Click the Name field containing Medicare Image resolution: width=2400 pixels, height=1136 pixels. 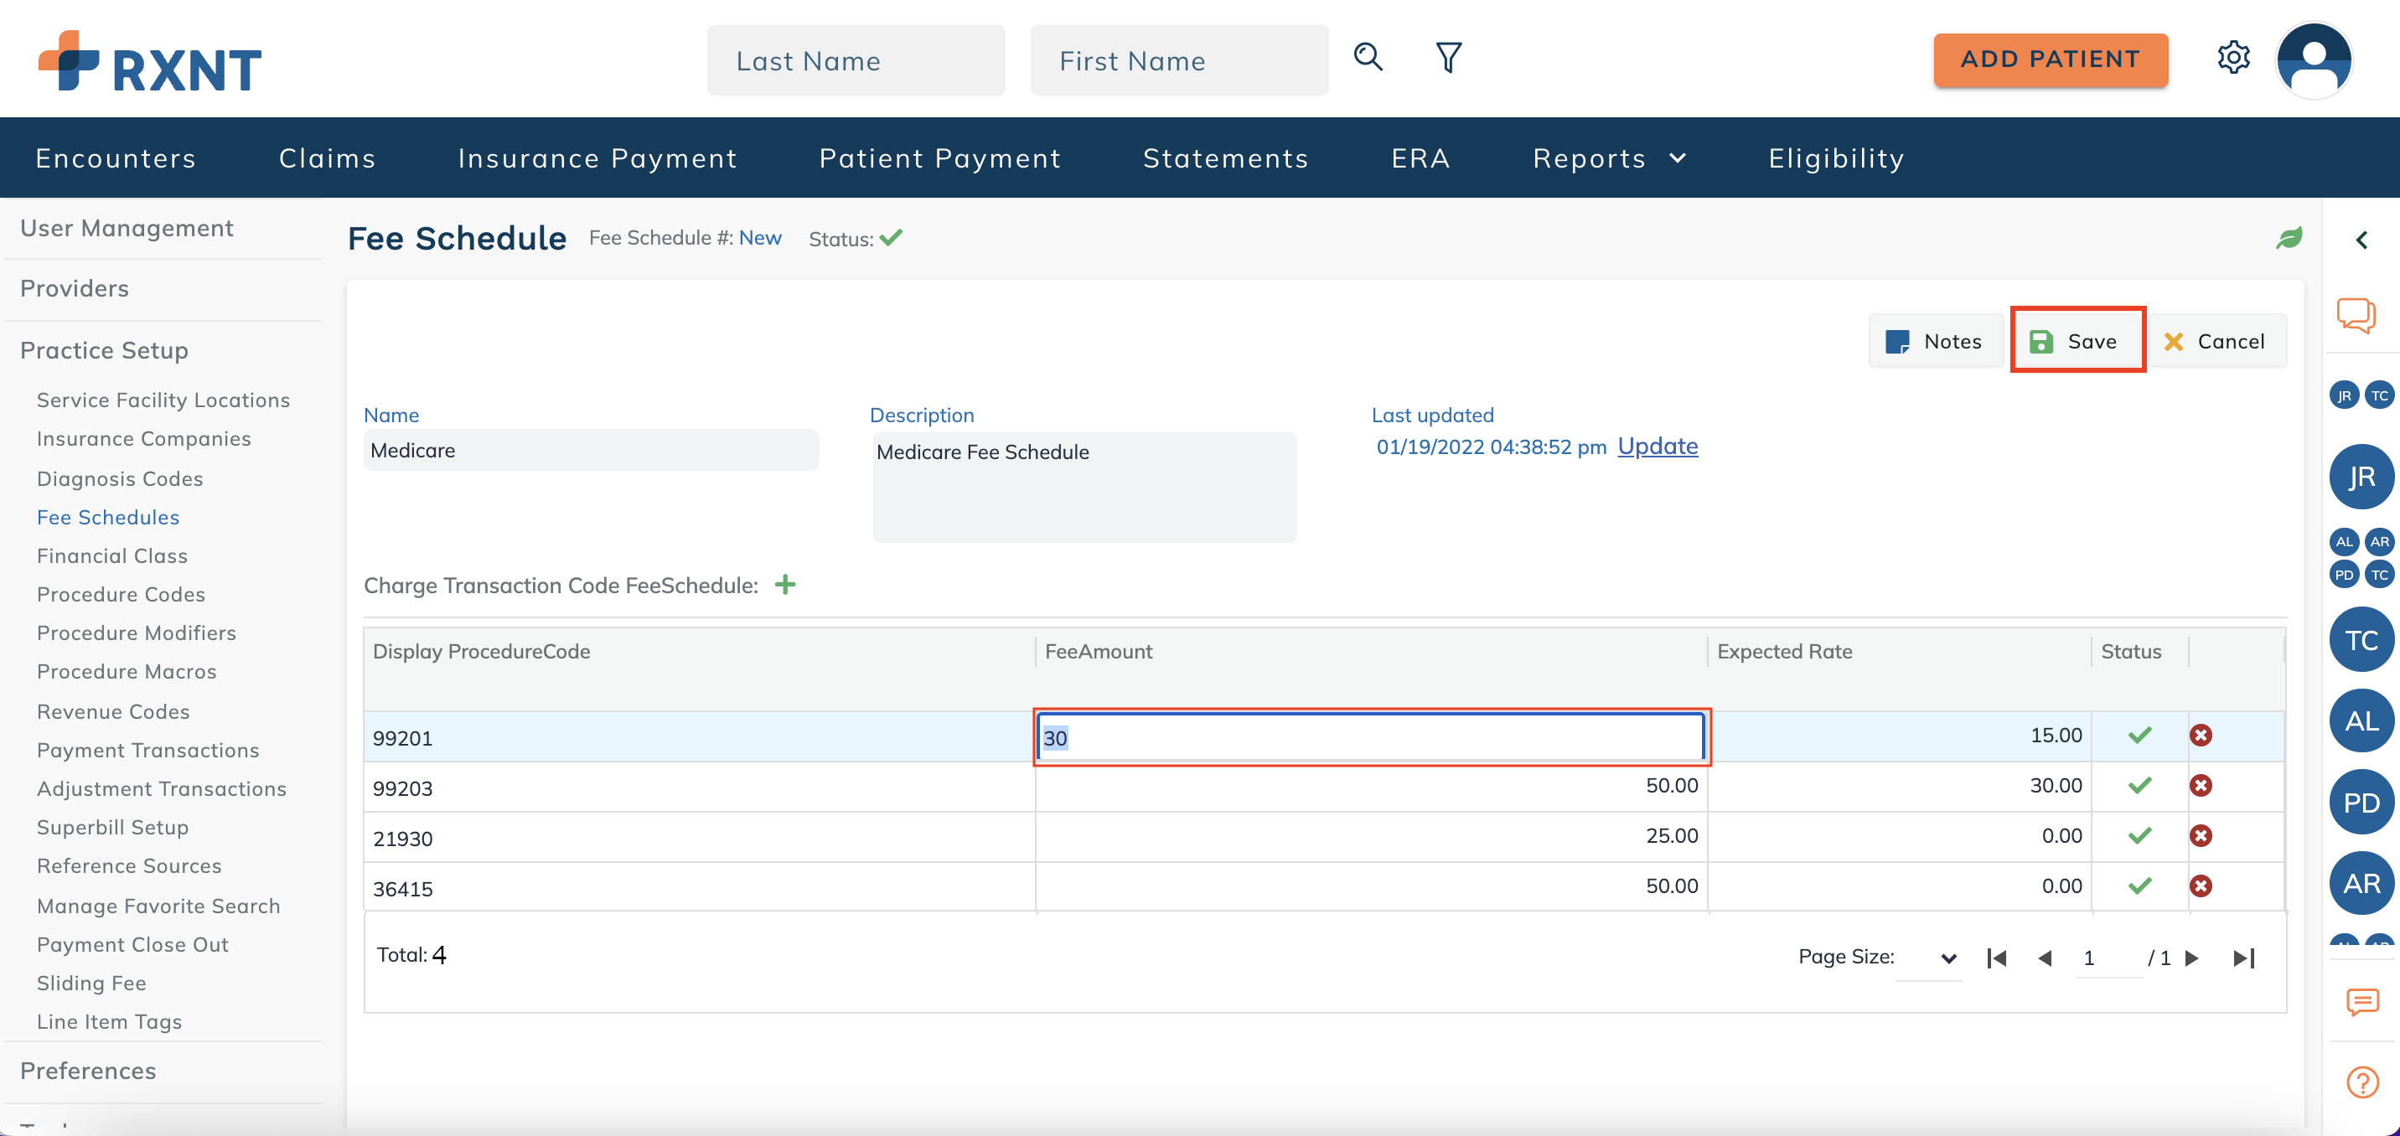coord(591,450)
